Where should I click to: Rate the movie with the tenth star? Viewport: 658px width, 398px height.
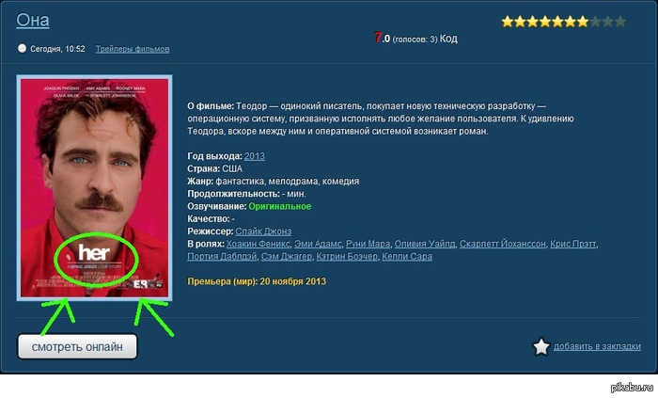[620, 22]
